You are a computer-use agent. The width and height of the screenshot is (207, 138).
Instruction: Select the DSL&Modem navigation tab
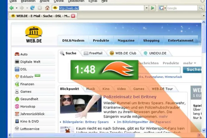click(x=73, y=40)
